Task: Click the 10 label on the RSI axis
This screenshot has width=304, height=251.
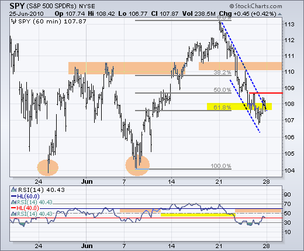Action: pos(287,232)
